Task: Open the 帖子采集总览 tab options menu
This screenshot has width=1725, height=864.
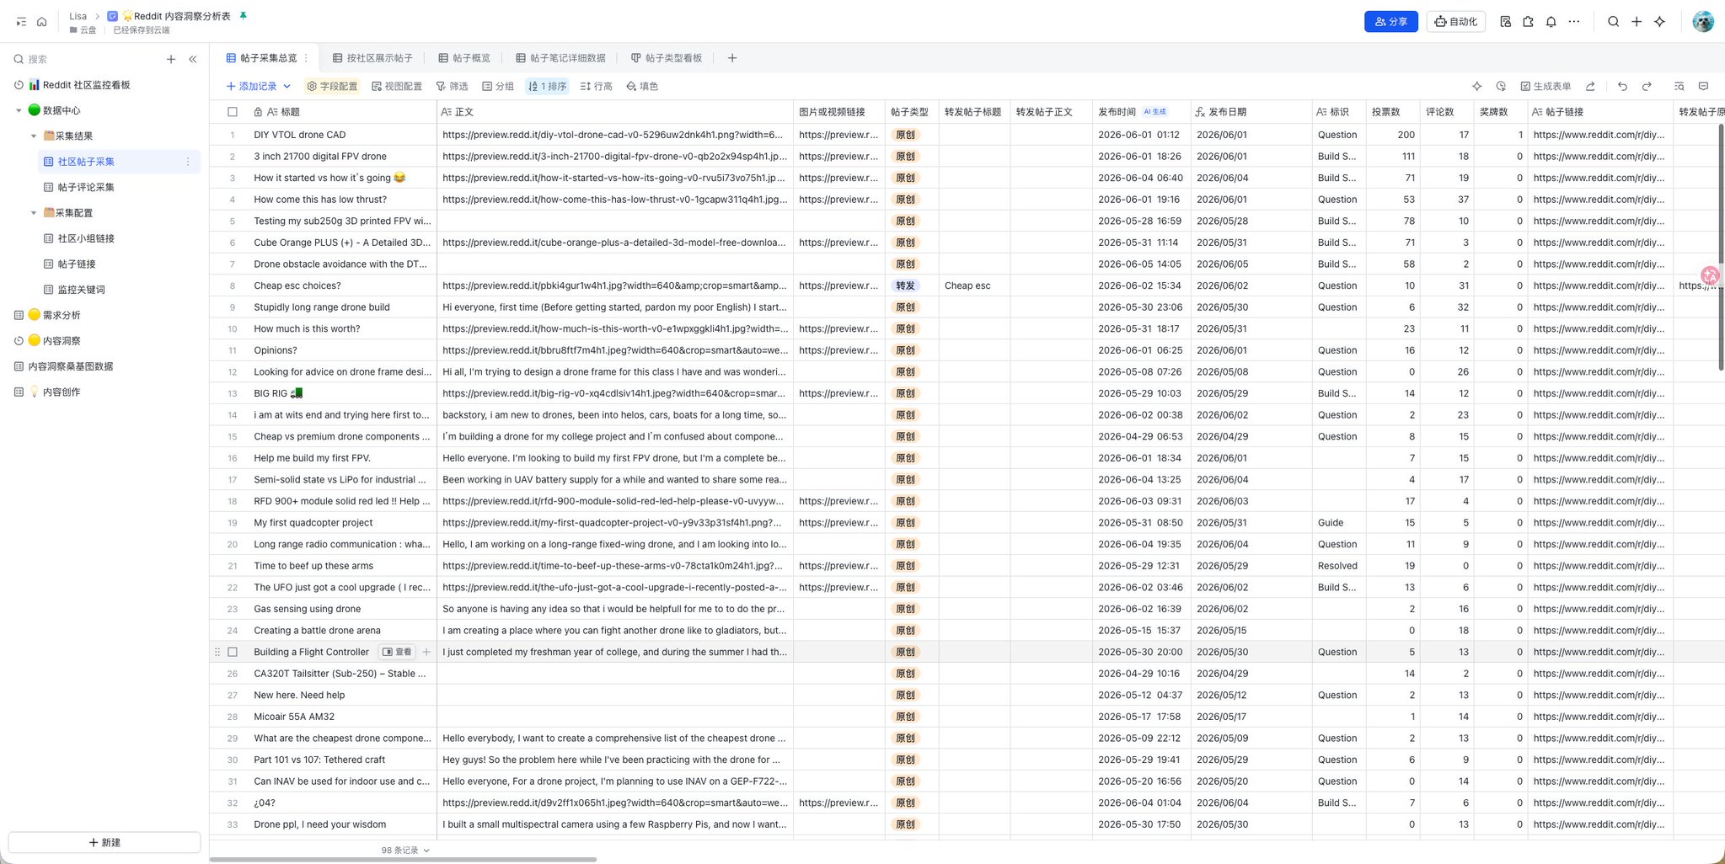Action: point(306,58)
